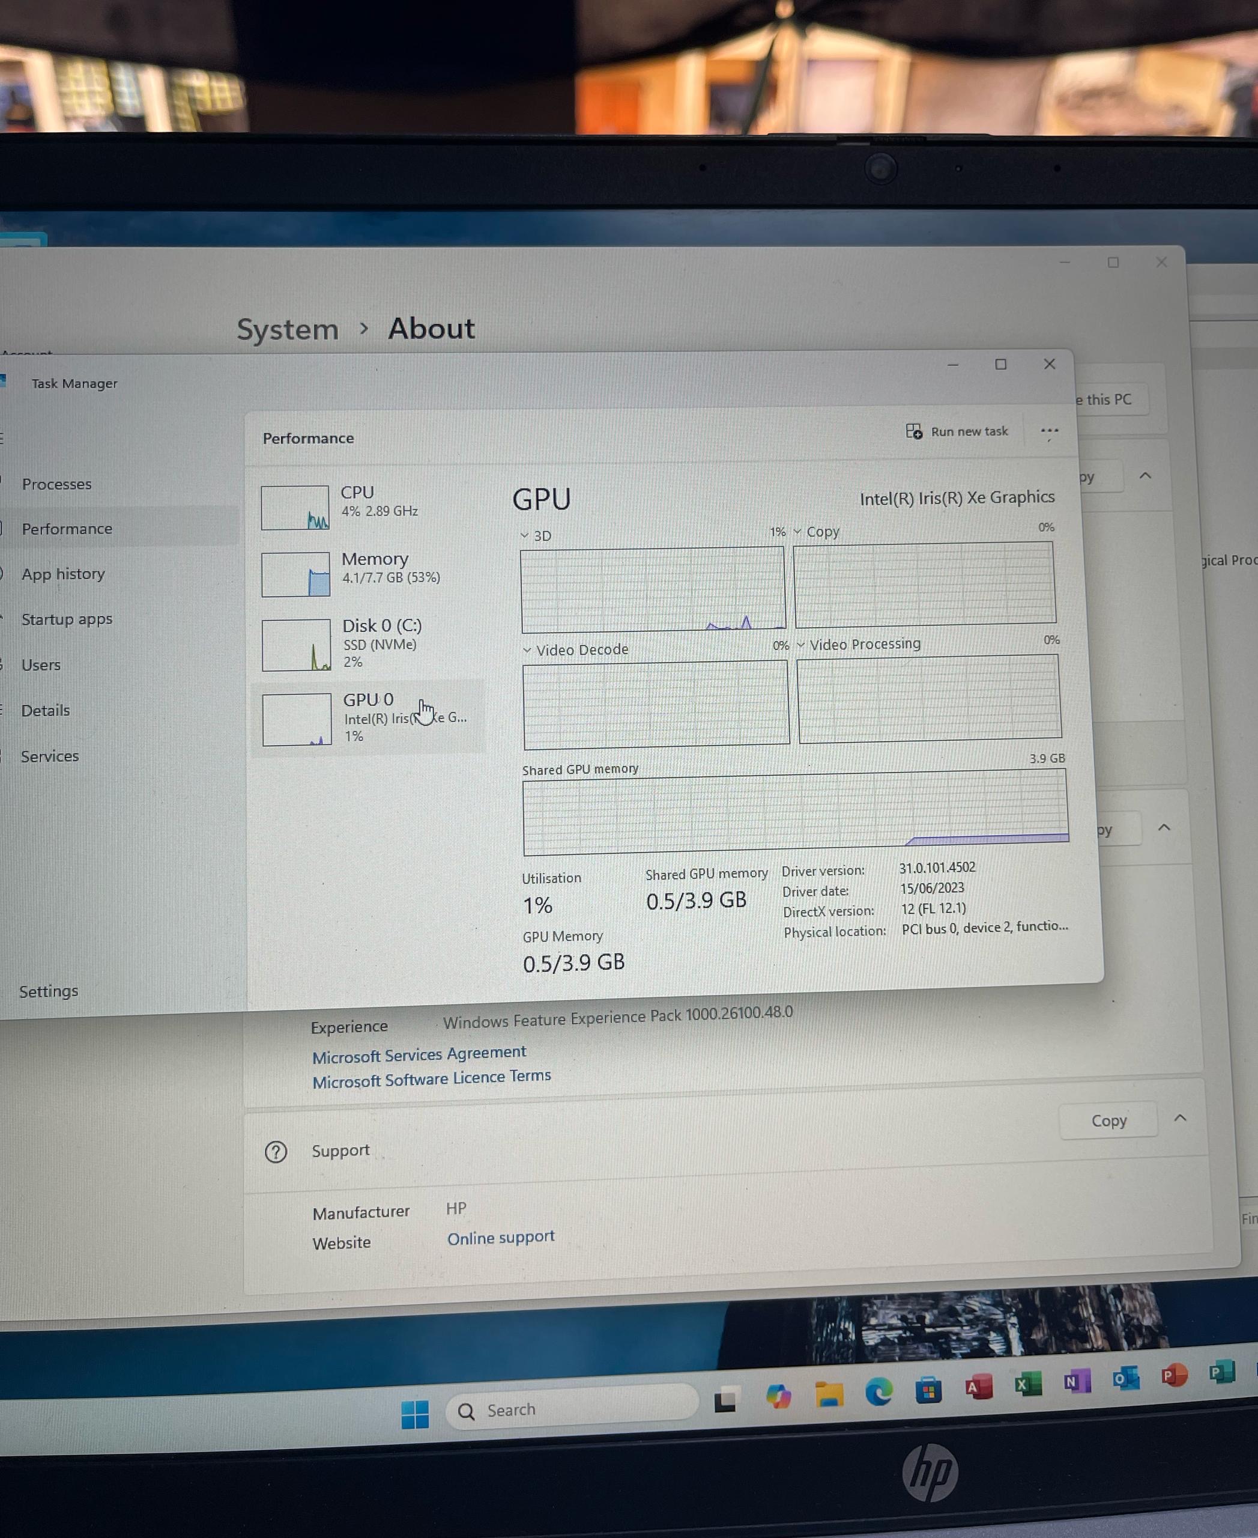Screen dimensions: 1258x1538
Task: Click the Shared GPU memory graph
Action: point(796,812)
